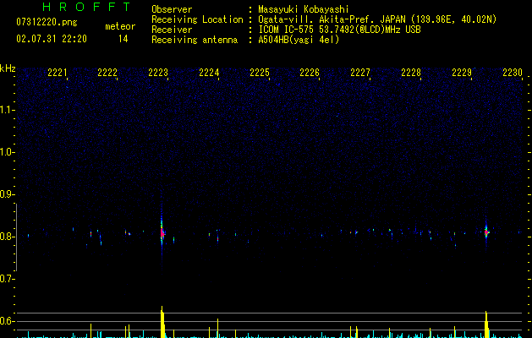This screenshot has height=338, width=532.
Task: Click the kHz axis unit label
Action: tap(8, 68)
